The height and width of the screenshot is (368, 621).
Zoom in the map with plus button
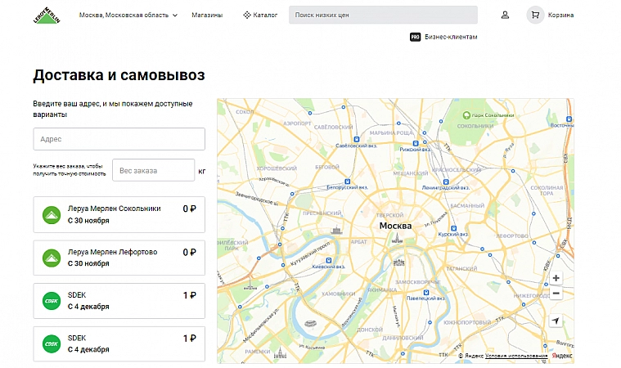(556, 278)
